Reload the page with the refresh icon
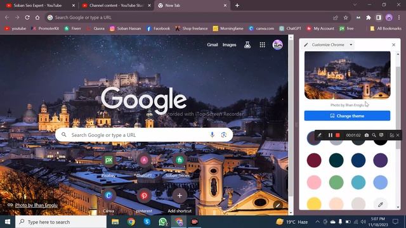 pyautogui.click(x=27, y=17)
